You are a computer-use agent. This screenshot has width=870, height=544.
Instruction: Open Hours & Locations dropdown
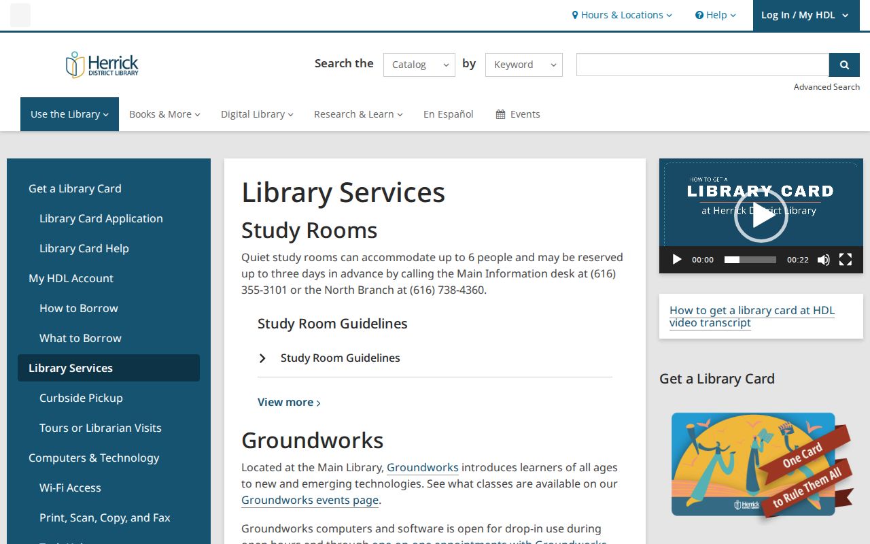tap(622, 15)
